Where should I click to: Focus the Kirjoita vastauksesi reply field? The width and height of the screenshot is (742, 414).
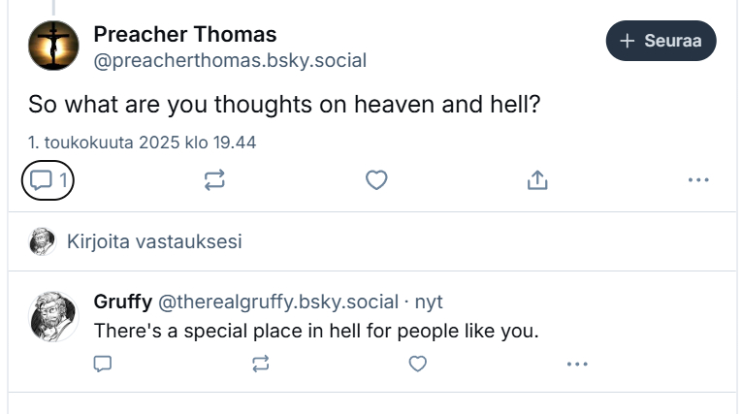click(x=155, y=241)
